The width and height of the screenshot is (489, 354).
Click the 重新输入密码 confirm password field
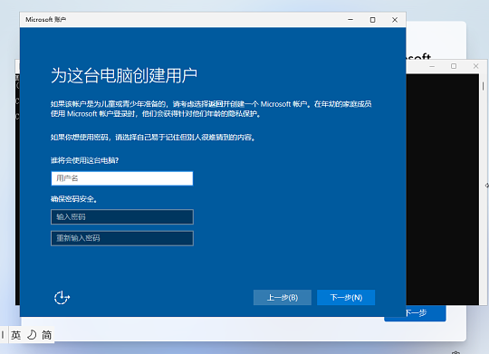[122, 238]
